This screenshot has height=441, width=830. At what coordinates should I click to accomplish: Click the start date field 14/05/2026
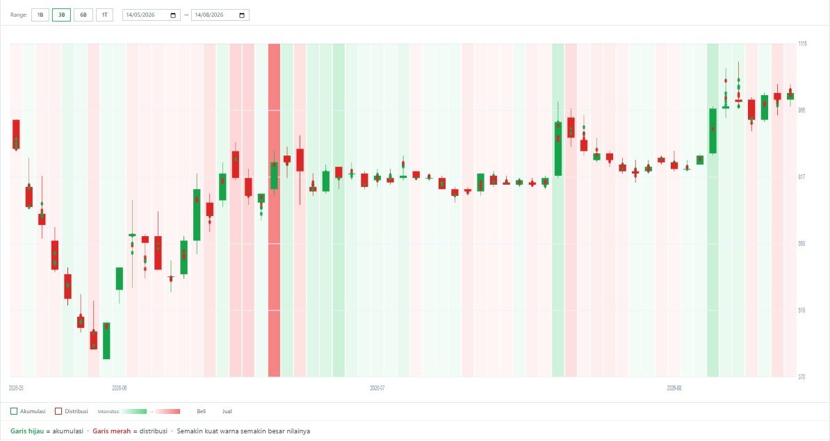tap(152, 15)
